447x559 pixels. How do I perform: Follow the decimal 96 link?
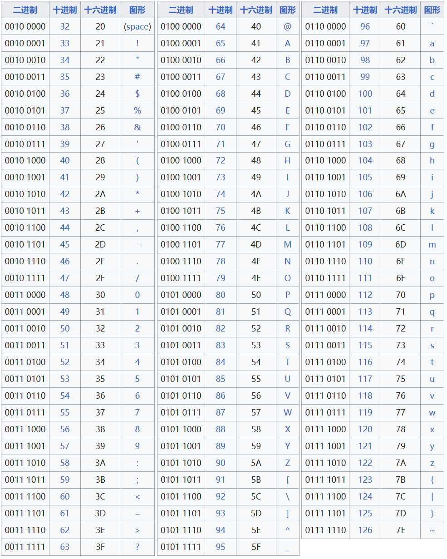[365, 26]
